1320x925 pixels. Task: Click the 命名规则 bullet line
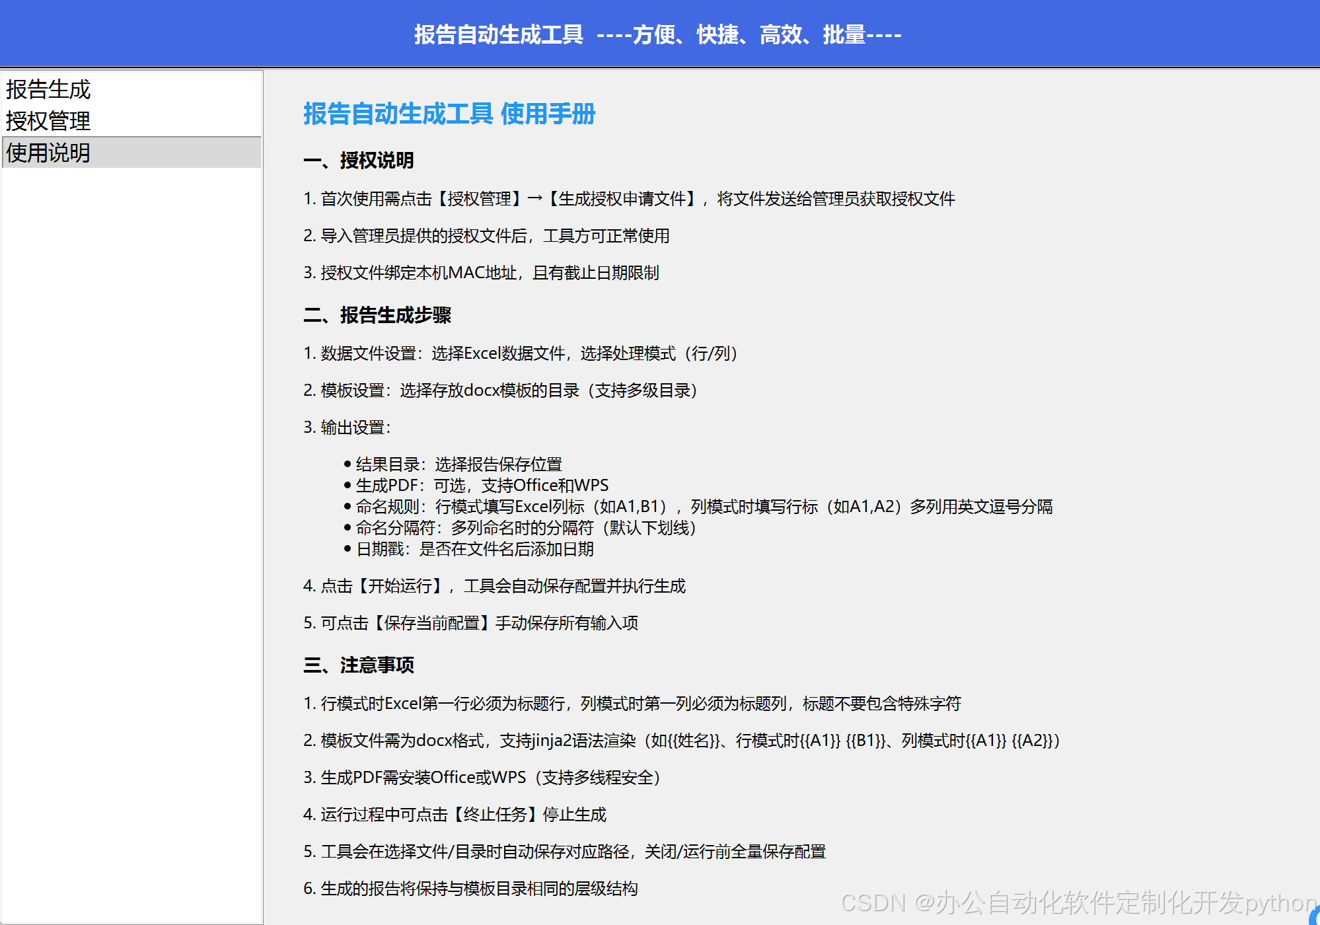pyautogui.click(x=704, y=507)
